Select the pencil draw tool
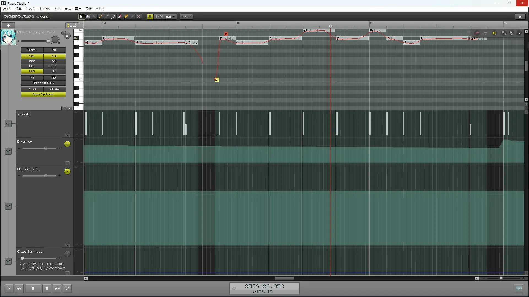The height and width of the screenshot is (297, 529). click(101, 17)
